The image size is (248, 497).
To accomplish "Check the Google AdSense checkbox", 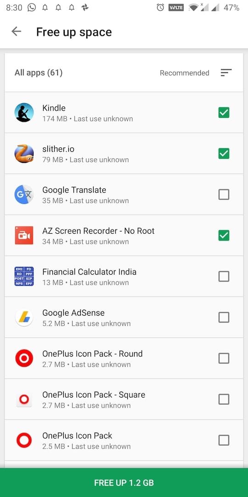I will point(224,317).
